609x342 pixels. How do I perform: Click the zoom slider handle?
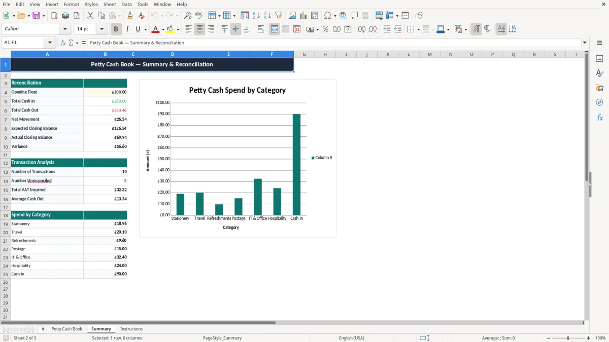click(x=568, y=338)
